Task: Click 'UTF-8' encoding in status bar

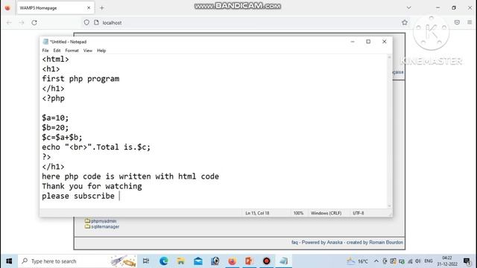Action: point(358,213)
